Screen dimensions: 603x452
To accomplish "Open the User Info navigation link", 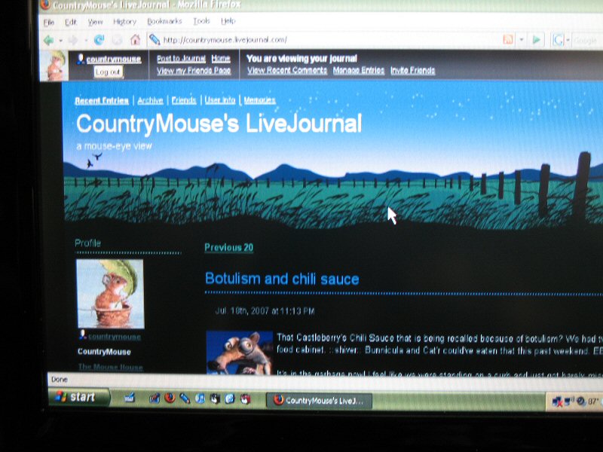I will tap(219, 100).
